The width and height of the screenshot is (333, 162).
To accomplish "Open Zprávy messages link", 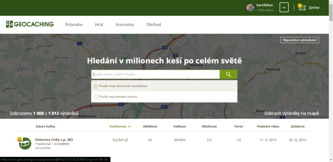I will coord(314,7).
